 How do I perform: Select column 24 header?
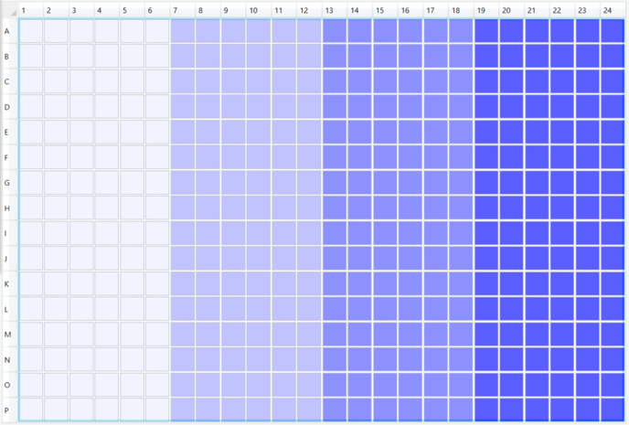pos(613,10)
